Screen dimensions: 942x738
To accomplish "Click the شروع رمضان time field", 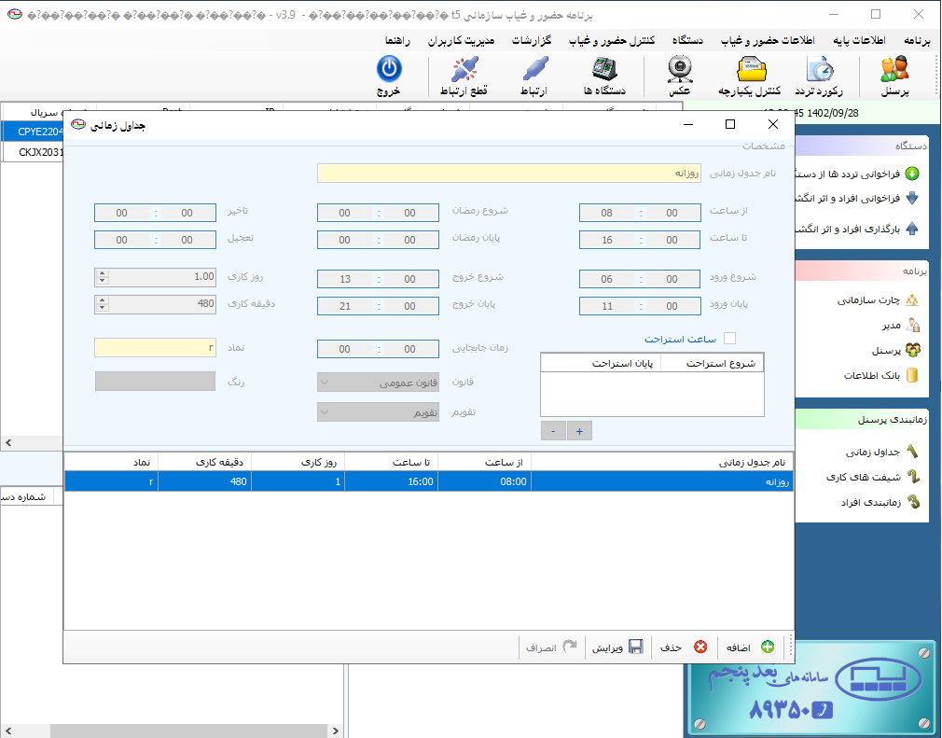I will [378, 213].
